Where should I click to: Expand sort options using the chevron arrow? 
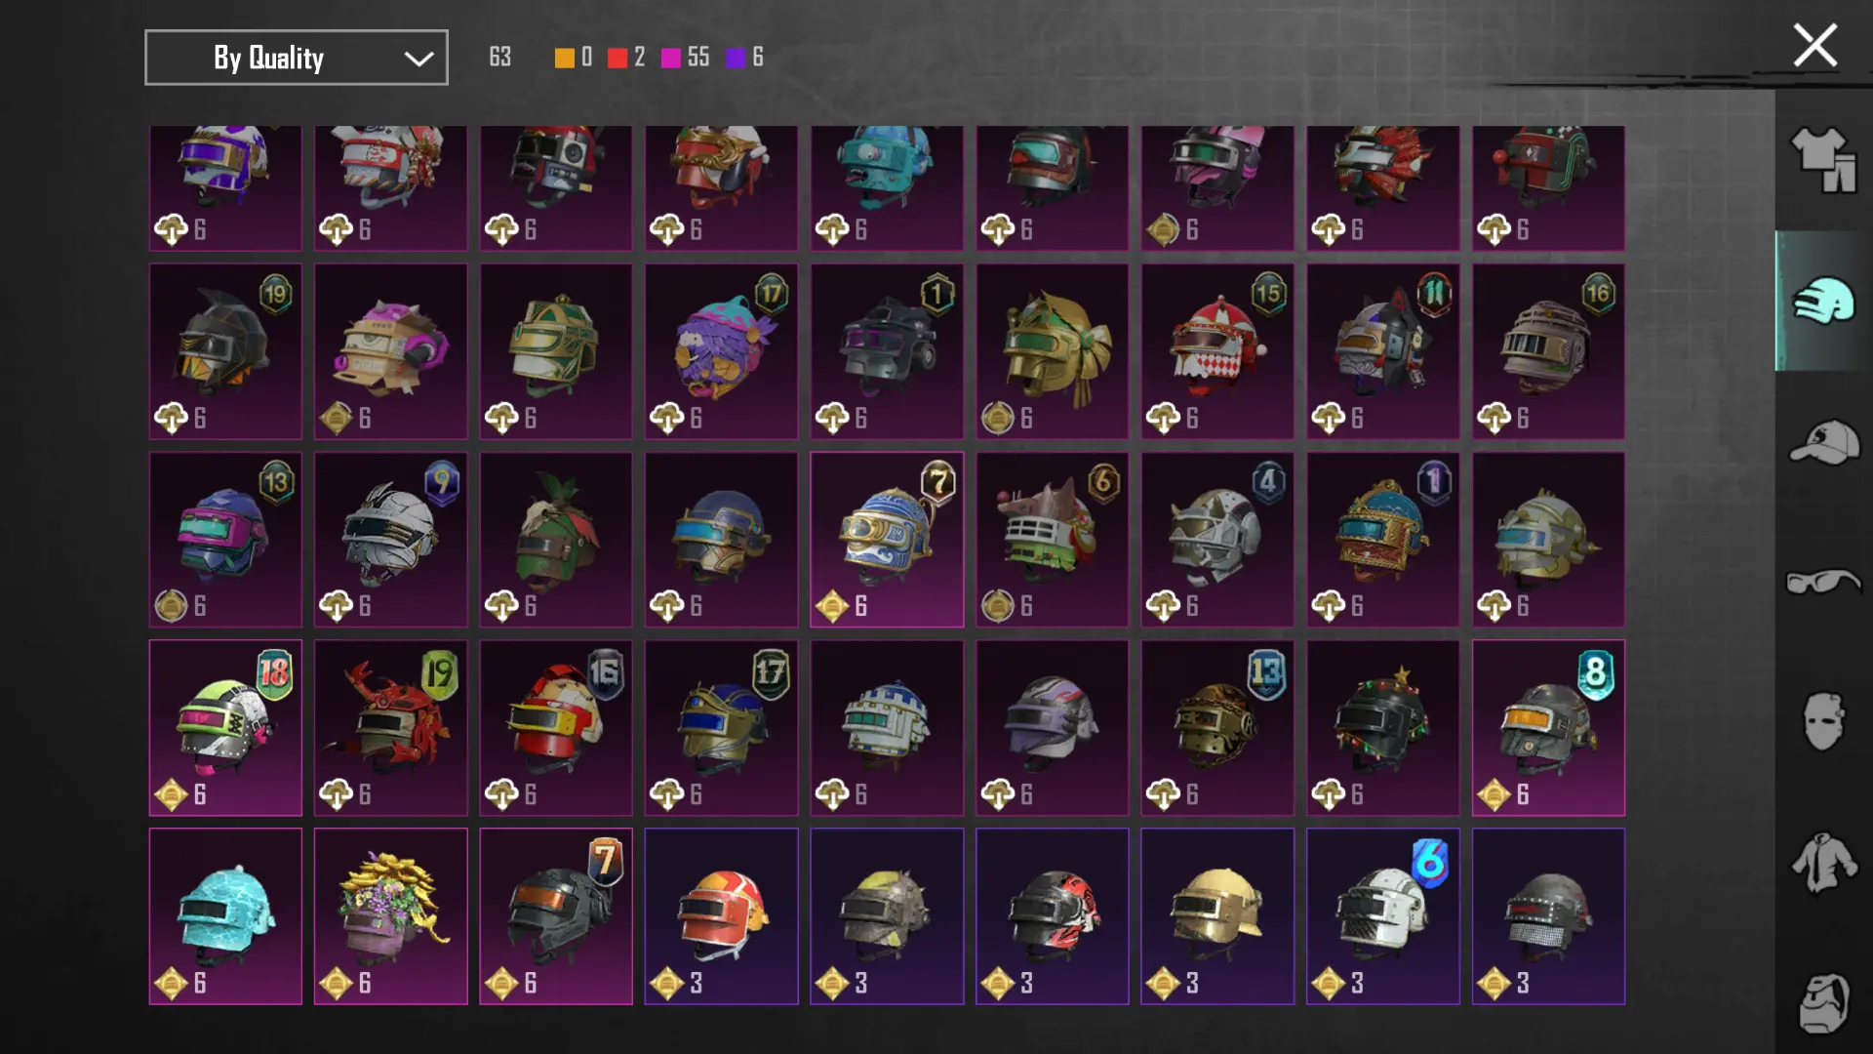tap(418, 59)
